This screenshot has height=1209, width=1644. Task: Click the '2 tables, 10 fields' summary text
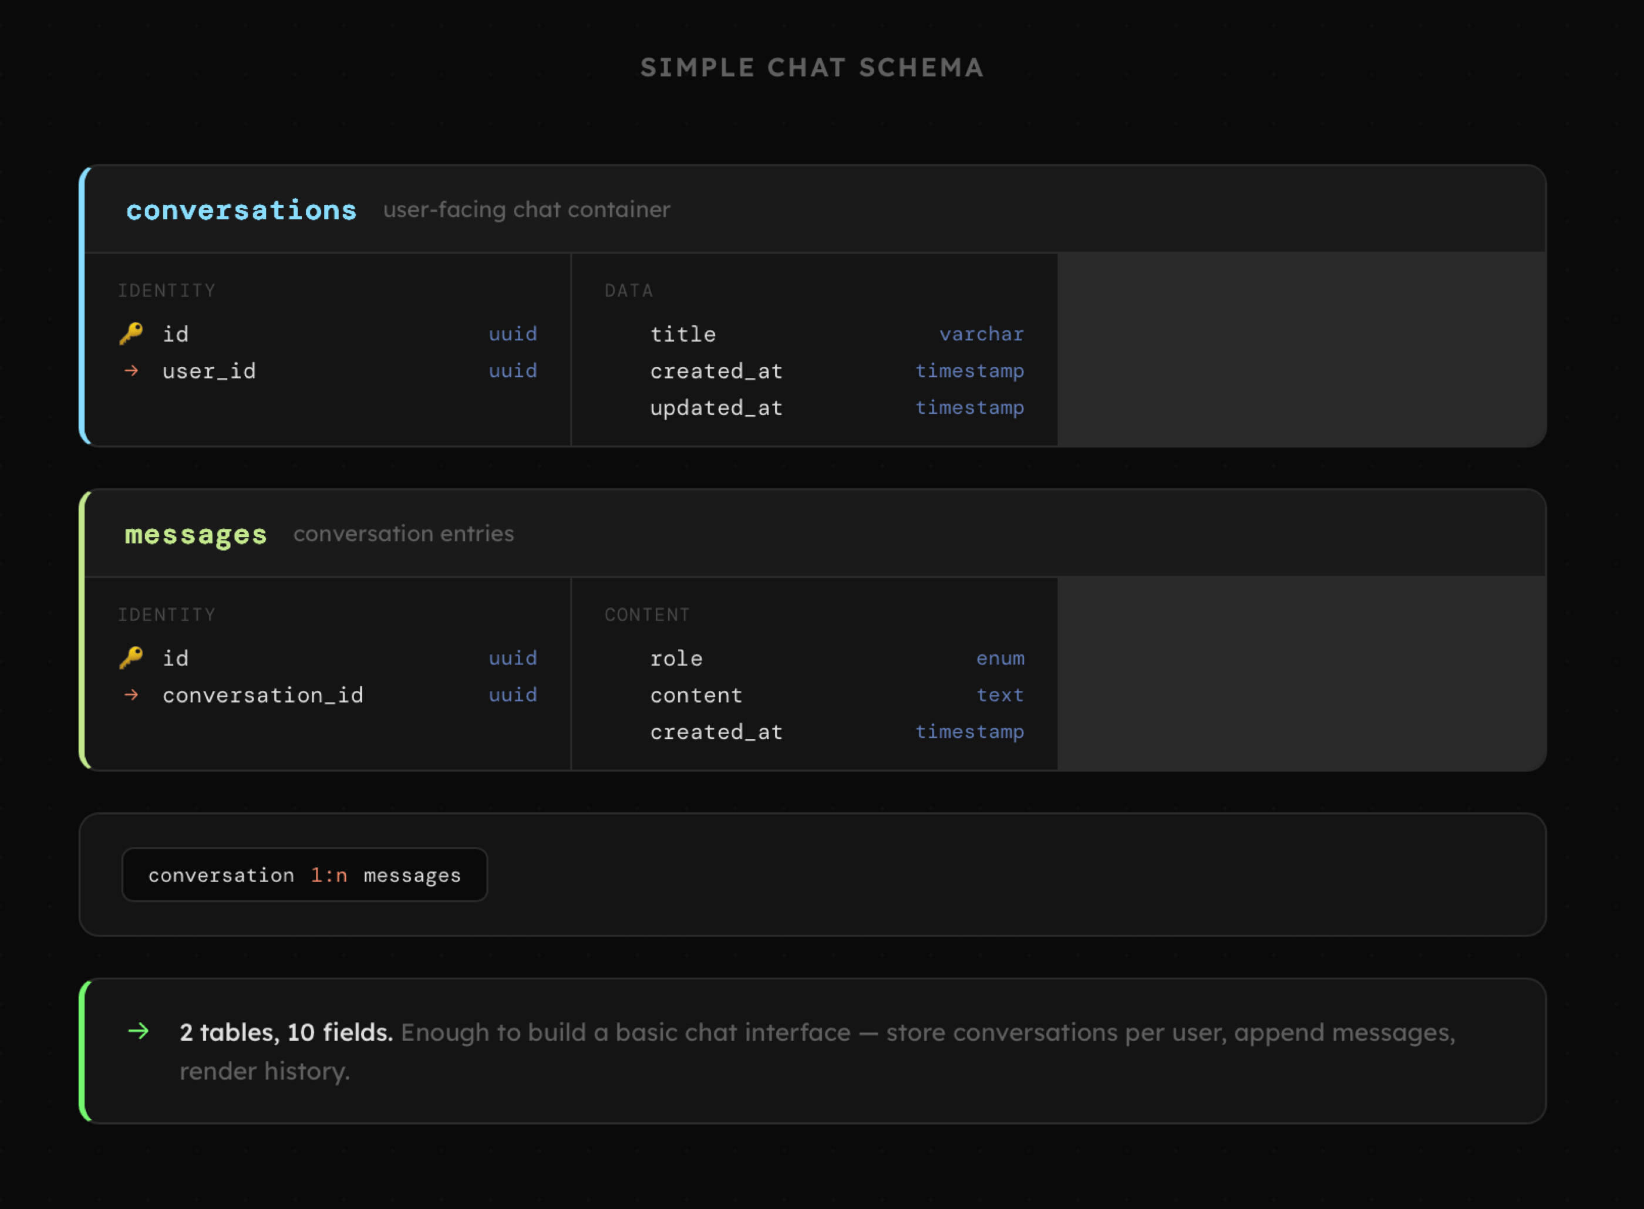pyautogui.click(x=286, y=1032)
